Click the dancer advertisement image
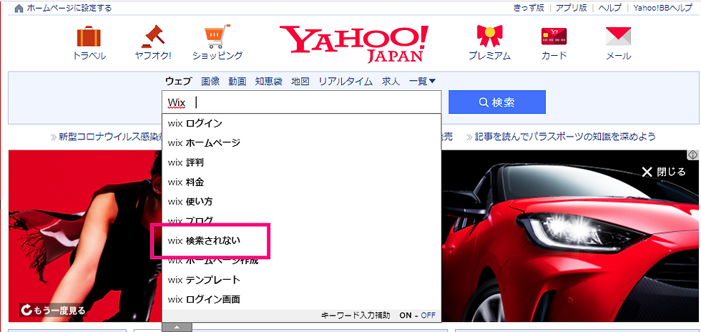This screenshot has height=332, width=701. [x=85, y=236]
